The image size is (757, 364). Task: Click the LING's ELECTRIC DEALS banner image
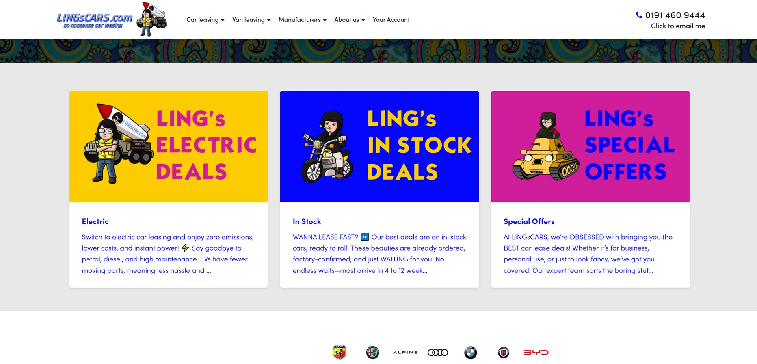[169, 146]
